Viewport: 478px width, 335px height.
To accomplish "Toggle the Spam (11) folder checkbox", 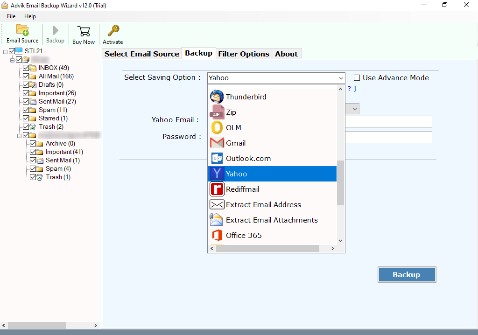I will pyautogui.click(x=26, y=110).
